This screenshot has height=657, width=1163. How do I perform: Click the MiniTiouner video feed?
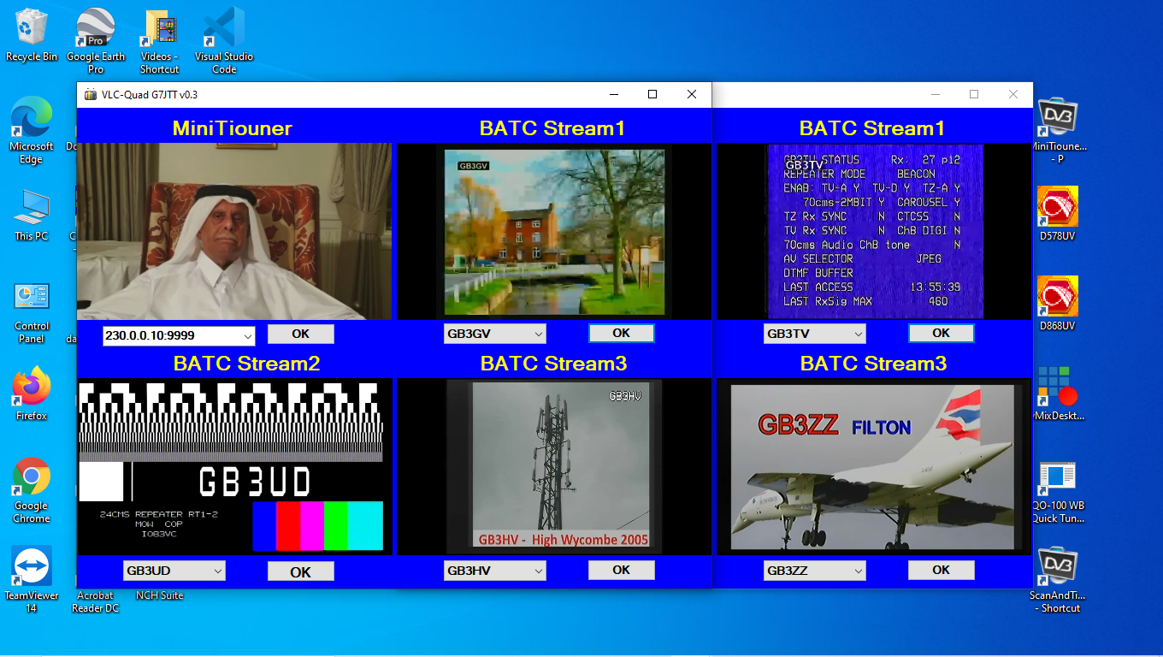point(234,231)
